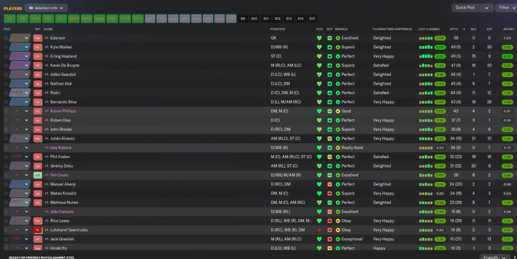Screen dimensions: 517x259
Task: Click the eye icon on Selection Info
Action: click(31, 8)
